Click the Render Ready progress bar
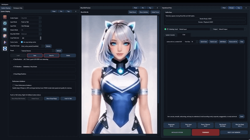The height and width of the screenshot is (140, 250). tap(205, 19)
